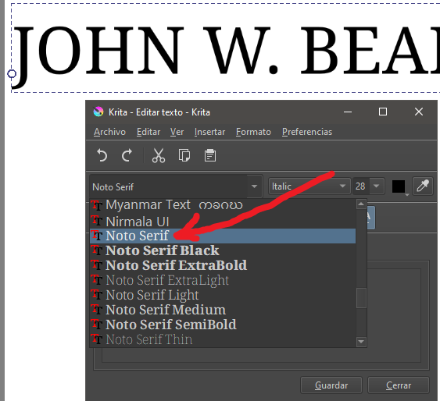Click the Guardar button
This screenshot has height=401, width=440.
pyautogui.click(x=331, y=385)
